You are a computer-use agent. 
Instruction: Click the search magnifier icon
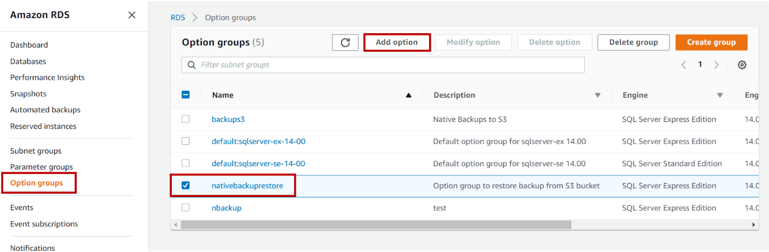click(x=192, y=65)
